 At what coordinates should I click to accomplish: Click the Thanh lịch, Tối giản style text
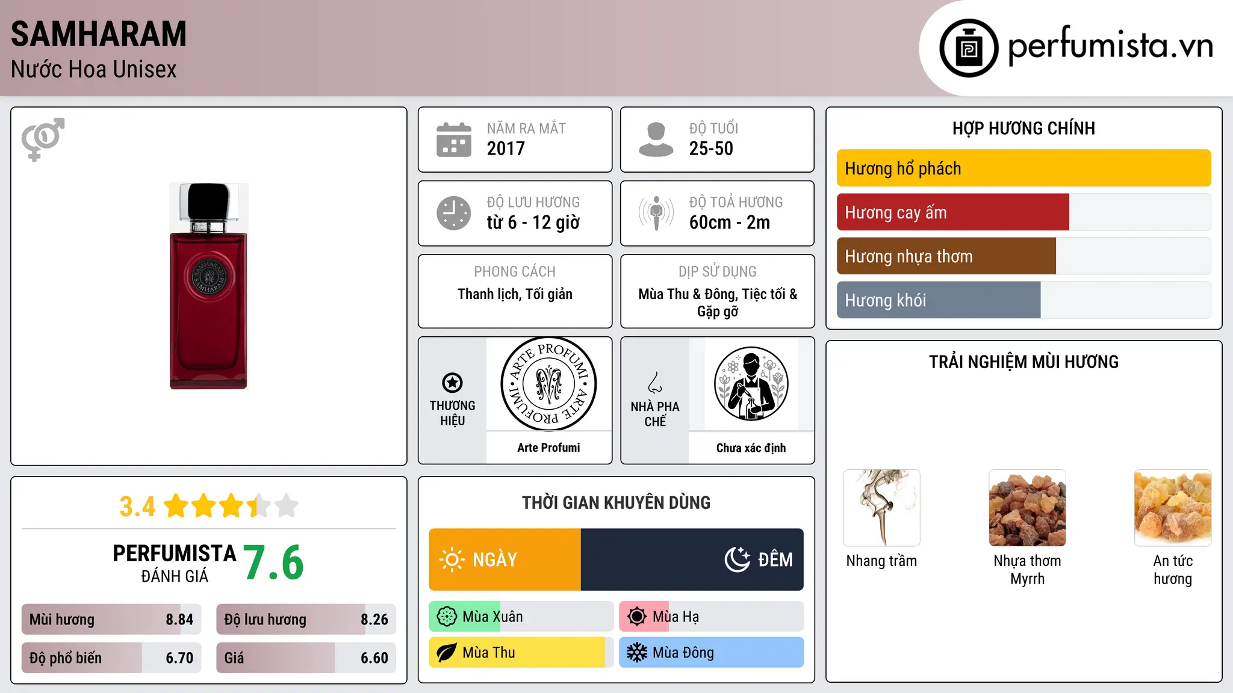[x=515, y=294]
